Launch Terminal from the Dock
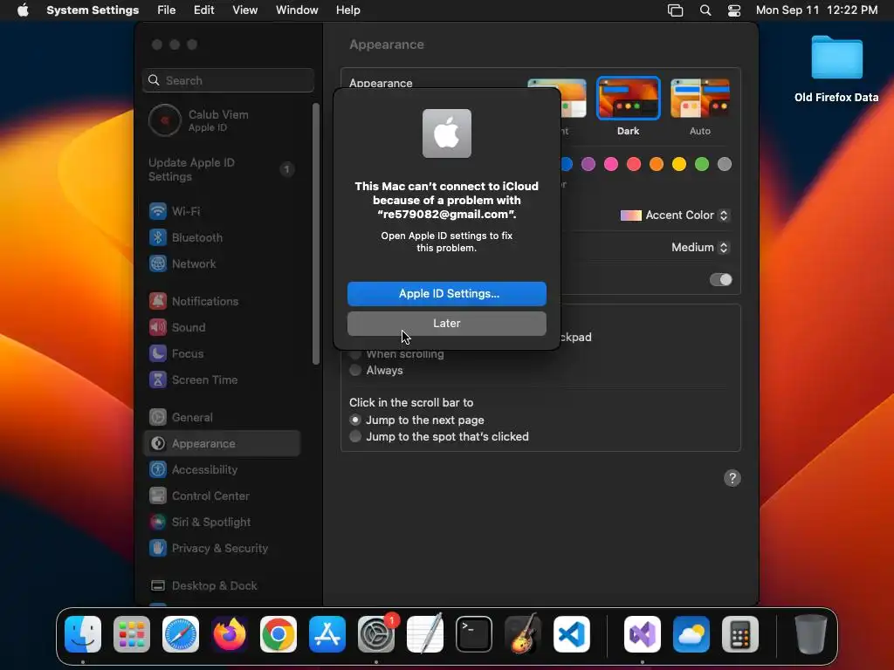This screenshot has height=670, width=894. point(474,634)
